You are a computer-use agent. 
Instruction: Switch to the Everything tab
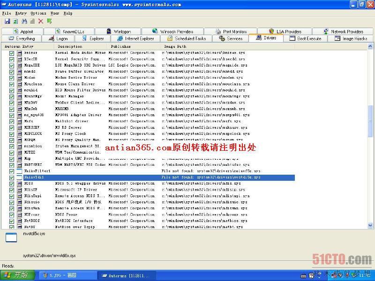pos(22,38)
